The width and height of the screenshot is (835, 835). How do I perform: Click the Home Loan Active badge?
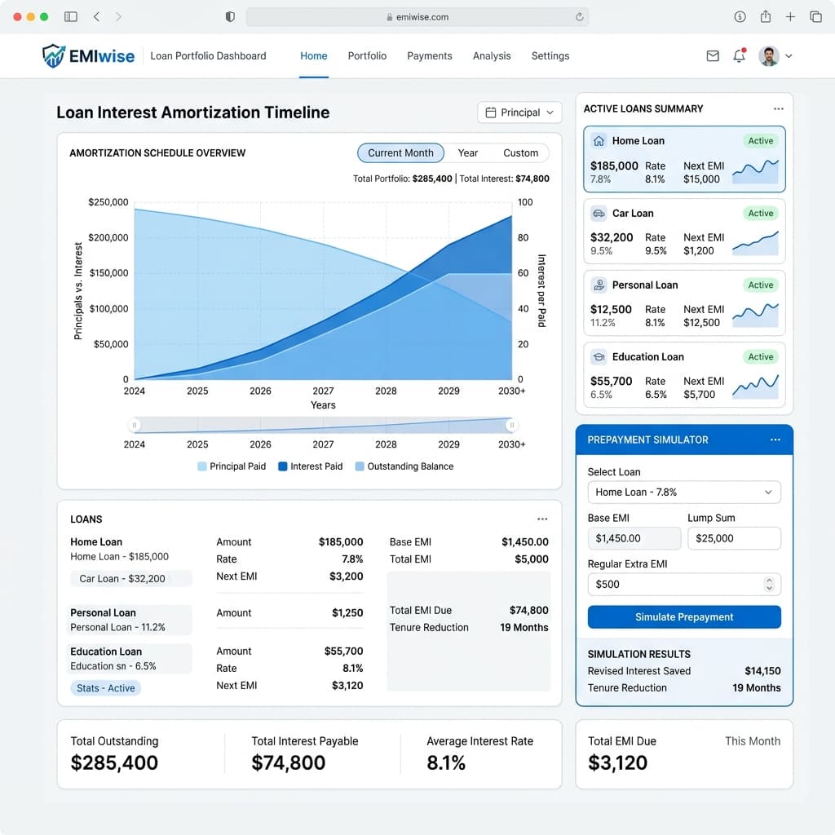pyautogui.click(x=761, y=140)
